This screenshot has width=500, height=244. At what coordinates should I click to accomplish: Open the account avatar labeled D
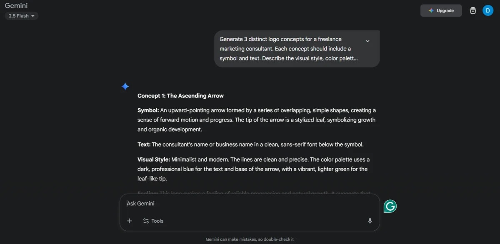[488, 10]
